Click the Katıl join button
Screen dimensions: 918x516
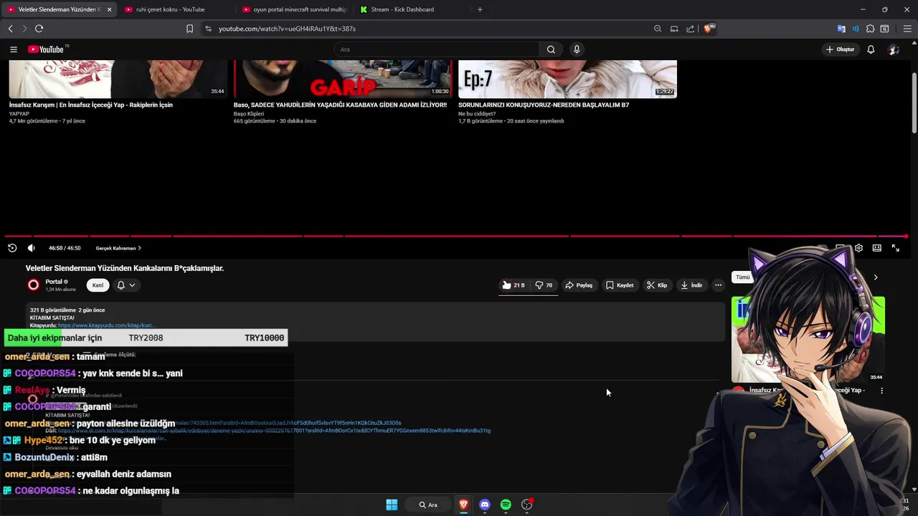click(98, 285)
